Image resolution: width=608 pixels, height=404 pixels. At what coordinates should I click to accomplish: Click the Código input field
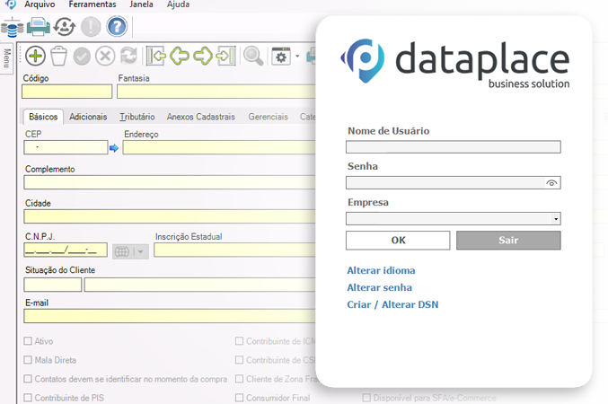pos(67,92)
